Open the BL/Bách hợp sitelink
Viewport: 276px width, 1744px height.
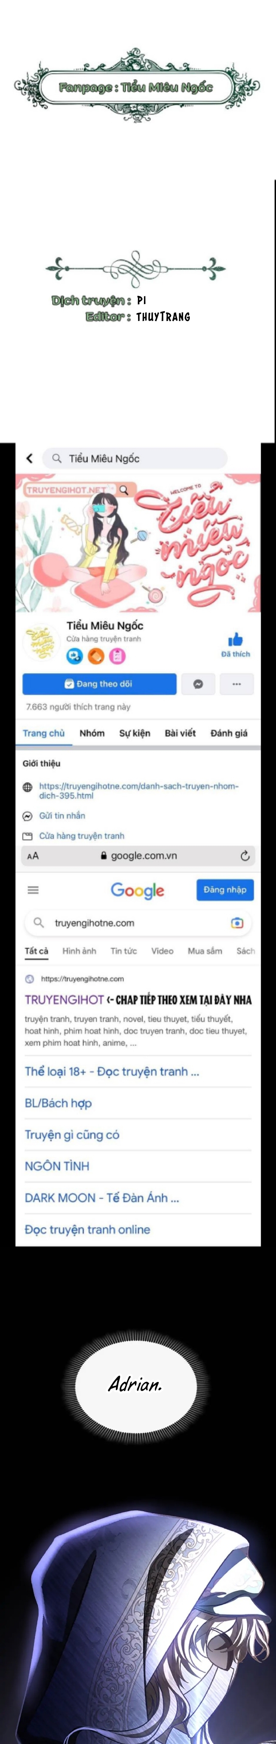(58, 1103)
